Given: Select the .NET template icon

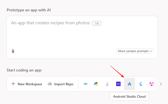Looking at the screenshot, I should [118, 84].
